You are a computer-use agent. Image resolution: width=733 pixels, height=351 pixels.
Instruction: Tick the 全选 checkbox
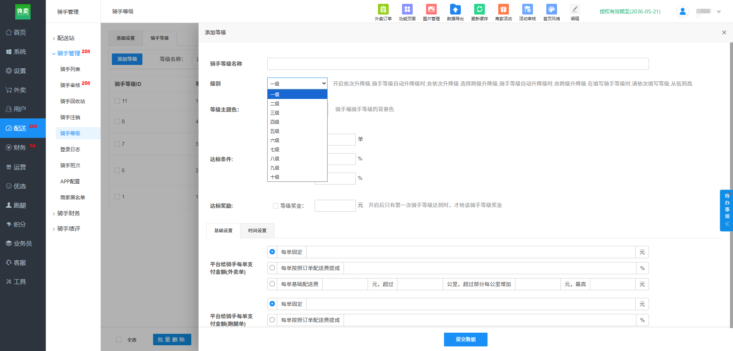pyautogui.click(x=119, y=340)
